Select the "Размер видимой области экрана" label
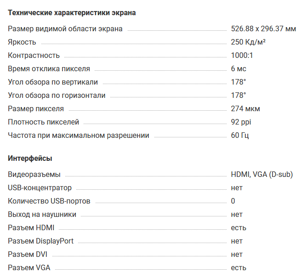Image resolution: width=307 pixels, height=278 pixels. (65, 29)
